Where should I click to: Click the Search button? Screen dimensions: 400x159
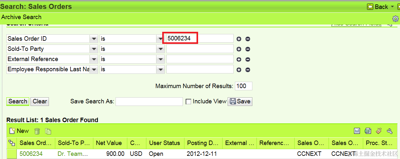click(18, 101)
